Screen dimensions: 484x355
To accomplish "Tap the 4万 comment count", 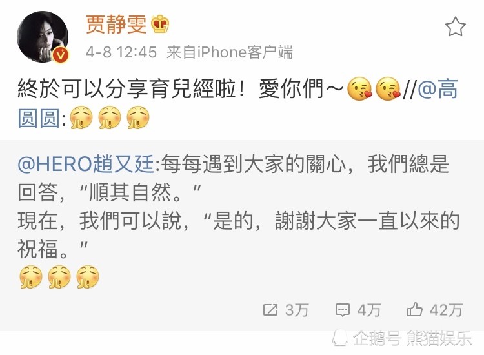I will pos(369,310).
